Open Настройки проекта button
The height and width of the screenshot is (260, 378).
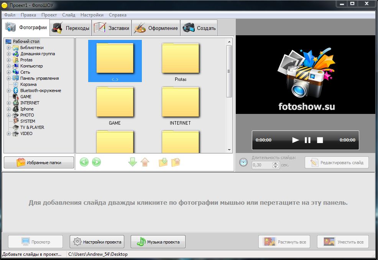pyautogui.click(x=97, y=242)
